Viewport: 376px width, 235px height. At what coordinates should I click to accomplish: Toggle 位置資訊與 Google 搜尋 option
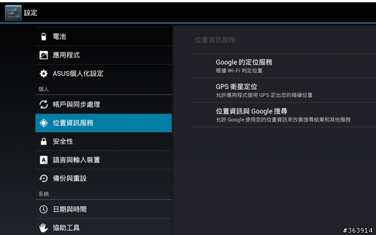pos(284,115)
